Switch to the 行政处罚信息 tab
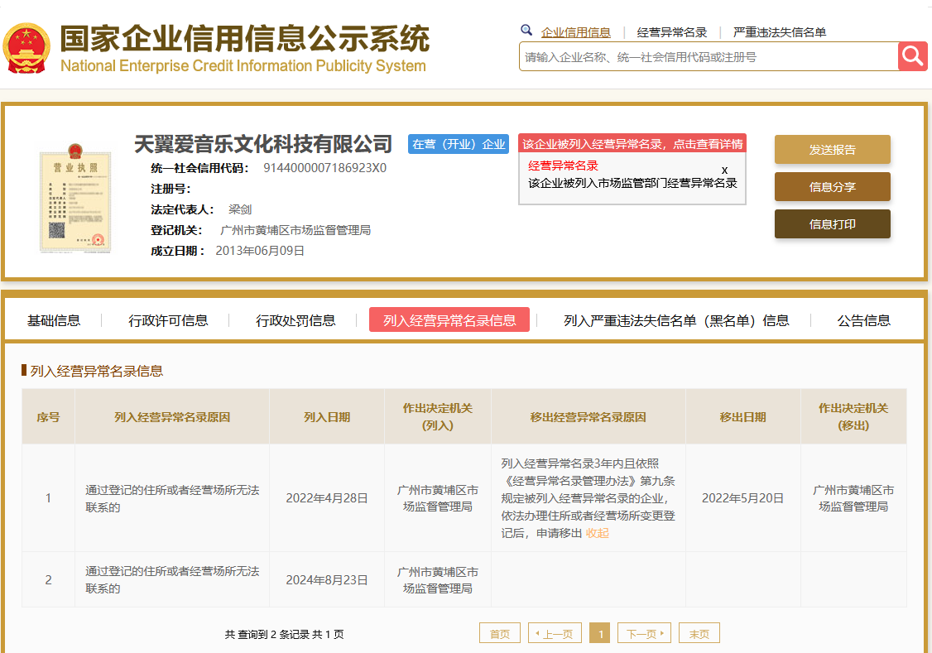932x653 pixels. tap(295, 321)
